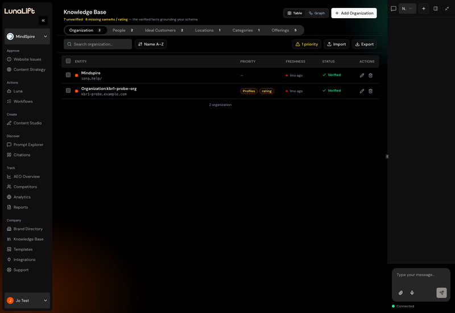455x313 pixels.
Task: Open Analytics in sidebar
Action: 27,197
